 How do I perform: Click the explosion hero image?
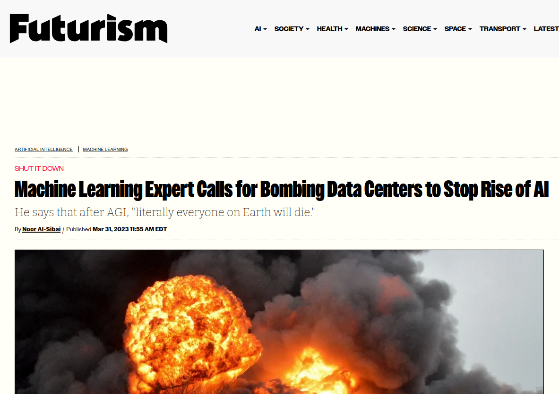(x=279, y=322)
